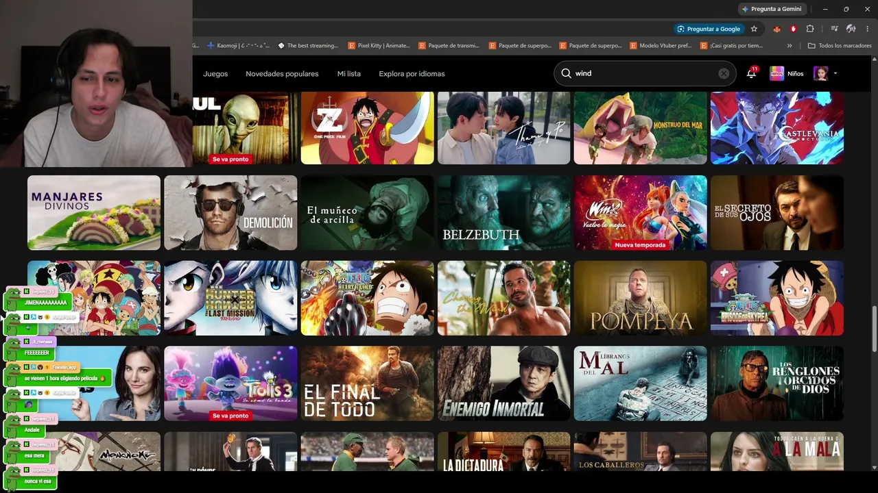Open the Líbranos del Mal thumbnail
This screenshot has height=493, width=878.
[640, 383]
